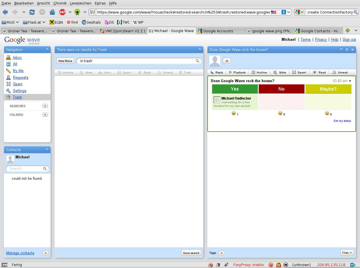Viewport: 360px width, 268px height.
Task: Add contact via plus beside Manage contacts
Action: click(x=46, y=253)
